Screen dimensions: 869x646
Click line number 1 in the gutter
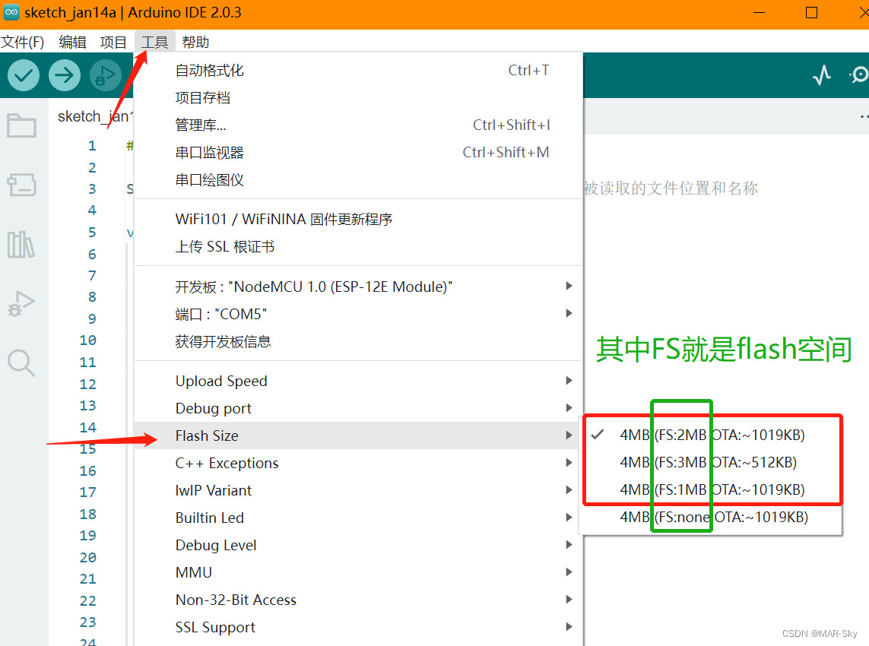92,146
